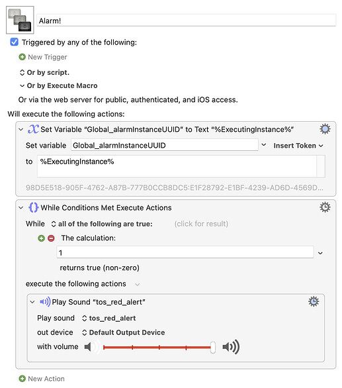The image size is (342, 388).
Task: Add a New Trigger
Action: [x=43, y=57]
